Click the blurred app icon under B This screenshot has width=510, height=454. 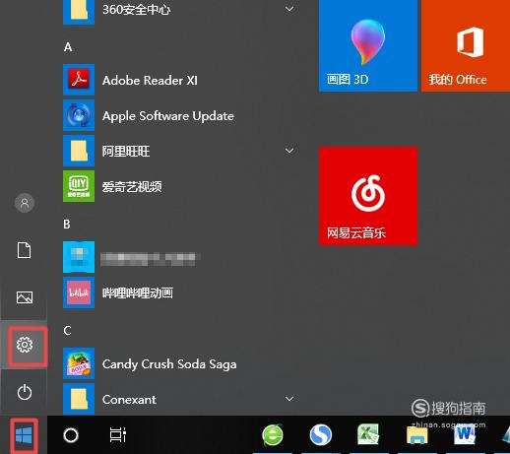tap(79, 257)
